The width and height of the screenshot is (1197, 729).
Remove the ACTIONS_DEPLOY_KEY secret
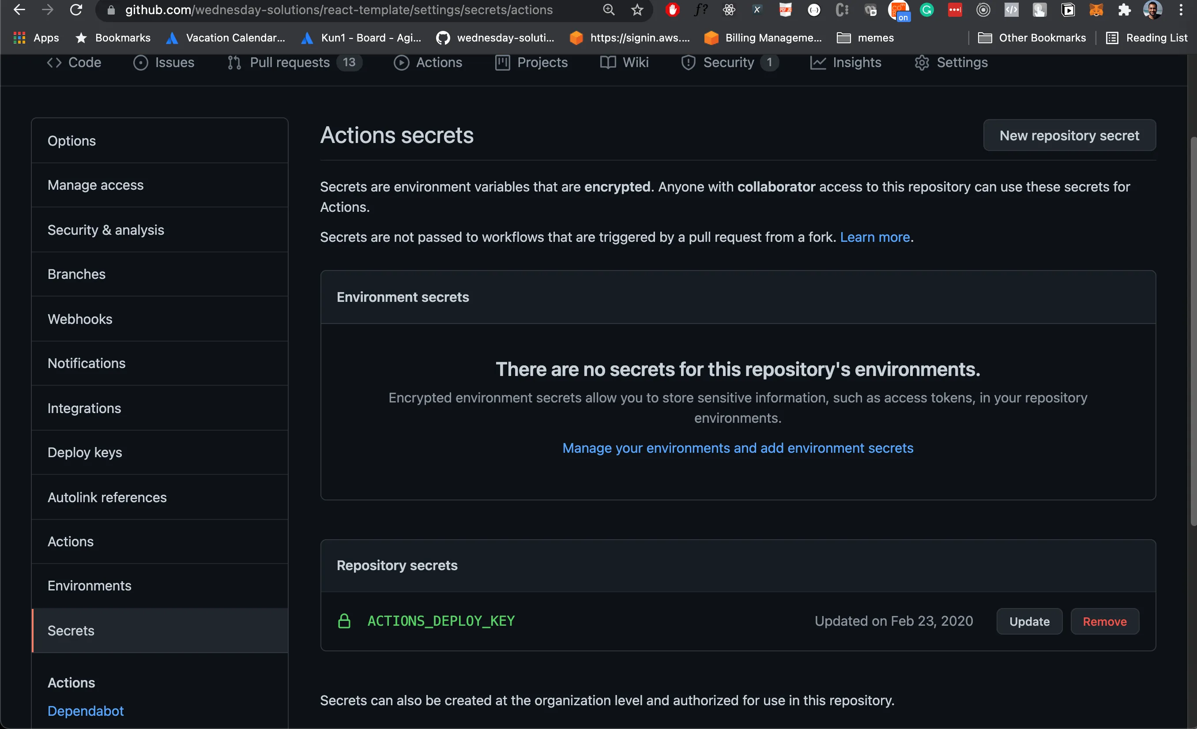click(x=1105, y=621)
